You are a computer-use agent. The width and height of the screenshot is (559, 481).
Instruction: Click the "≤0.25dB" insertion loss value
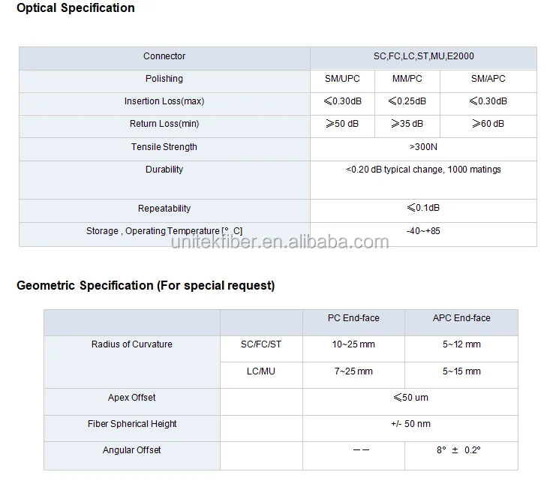pos(407,101)
